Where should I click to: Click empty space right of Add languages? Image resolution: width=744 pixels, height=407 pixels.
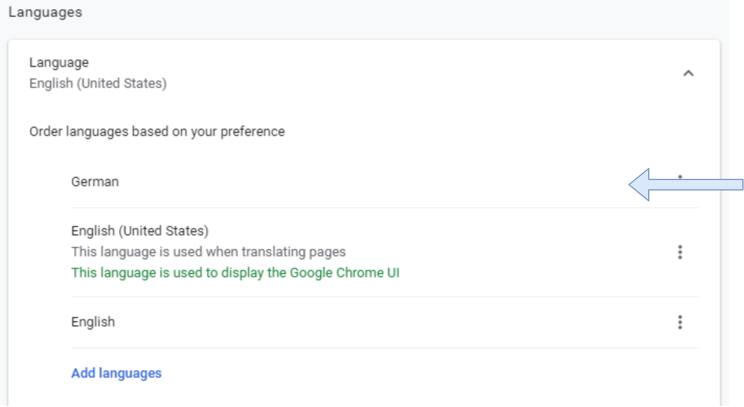click(x=419, y=373)
